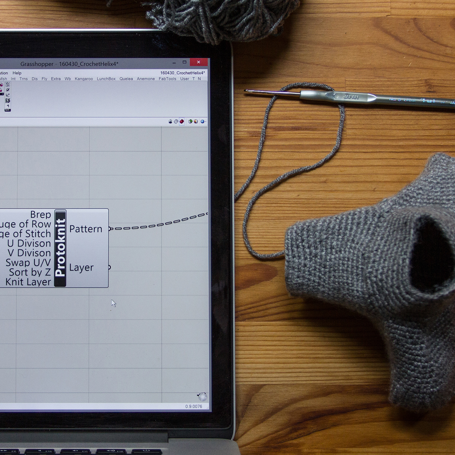The image size is (455, 455).
Task: Select the Dis tab
Action: pos(34,79)
